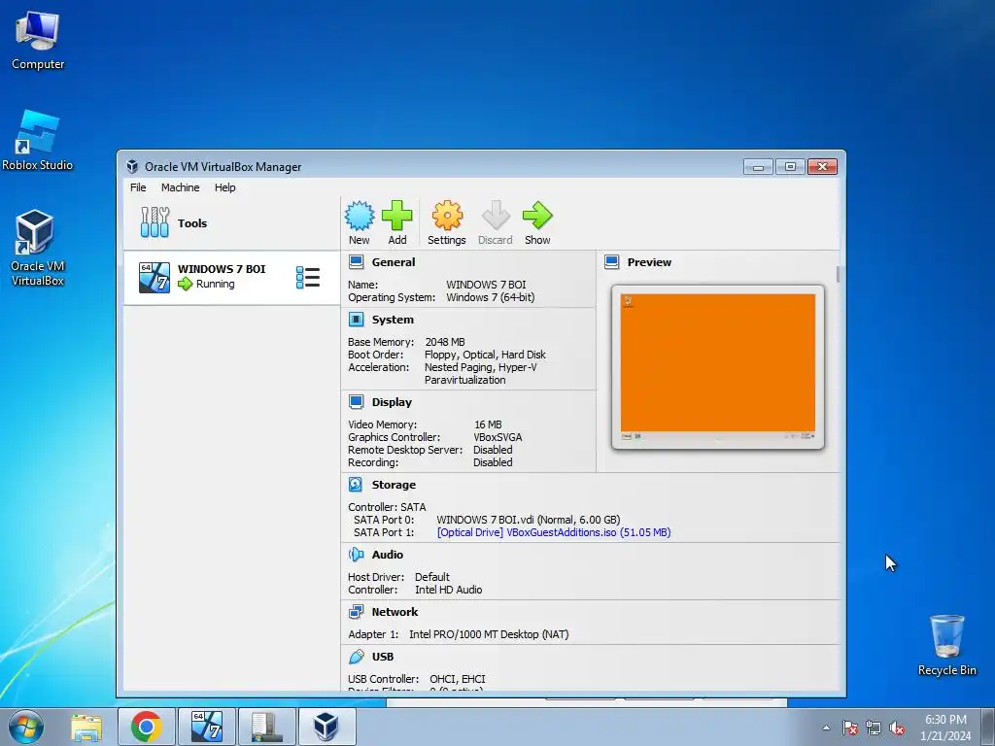The width and height of the screenshot is (995, 746).
Task: Click the muted volume tray icon
Action: tap(897, 729)
